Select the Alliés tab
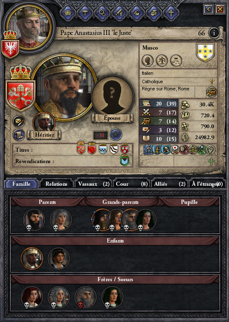229x322 pixels. [169, 184]
